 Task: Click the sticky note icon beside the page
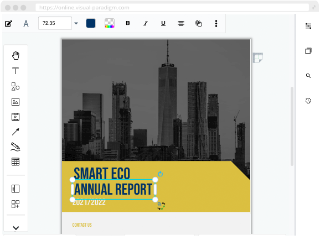tap(258, 58)
